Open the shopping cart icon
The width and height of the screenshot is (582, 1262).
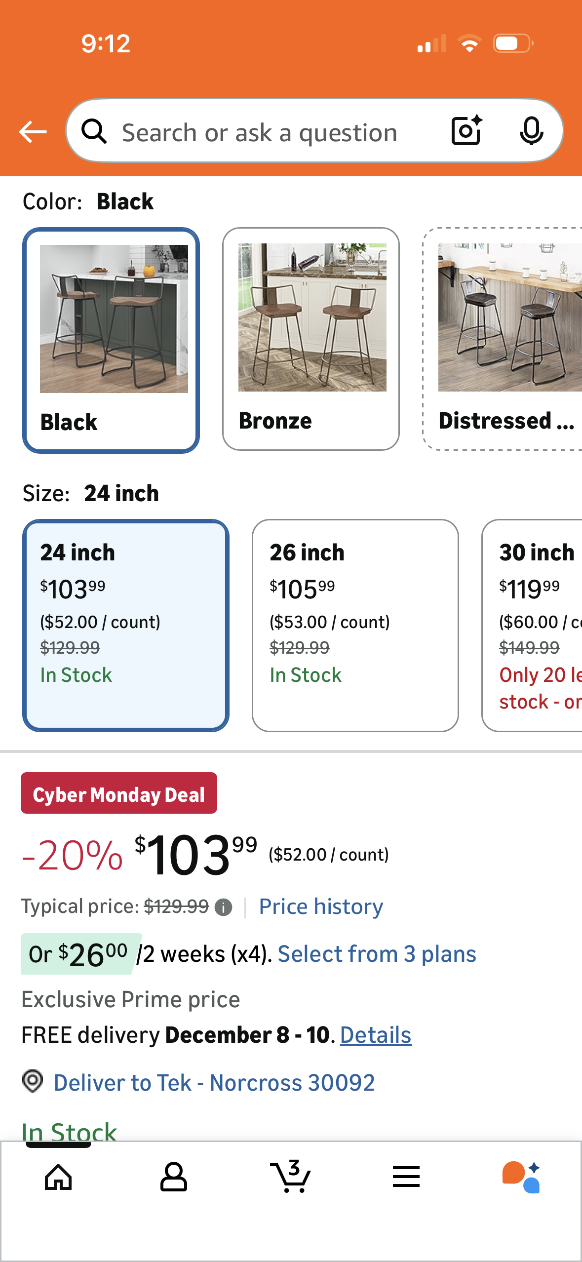pyautogui.click(x=291, y=1177)
